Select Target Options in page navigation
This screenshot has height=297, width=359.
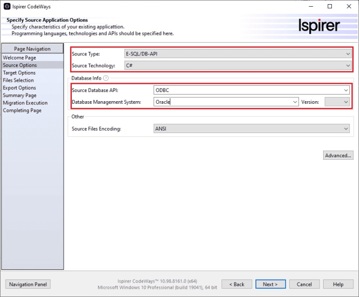coord(19,73)
